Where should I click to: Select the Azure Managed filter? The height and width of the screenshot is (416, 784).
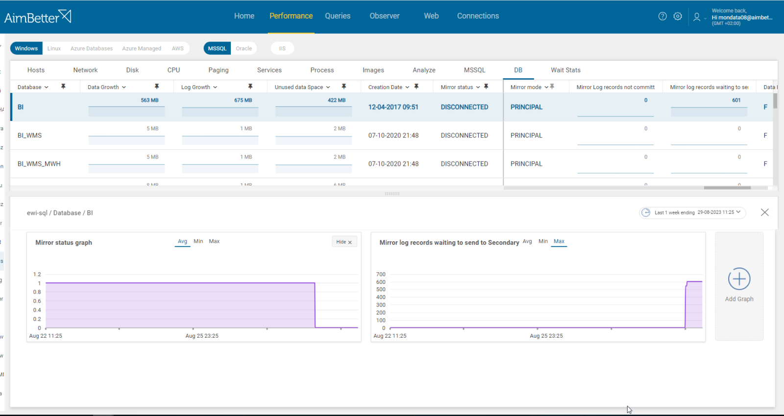pos(142,48)
